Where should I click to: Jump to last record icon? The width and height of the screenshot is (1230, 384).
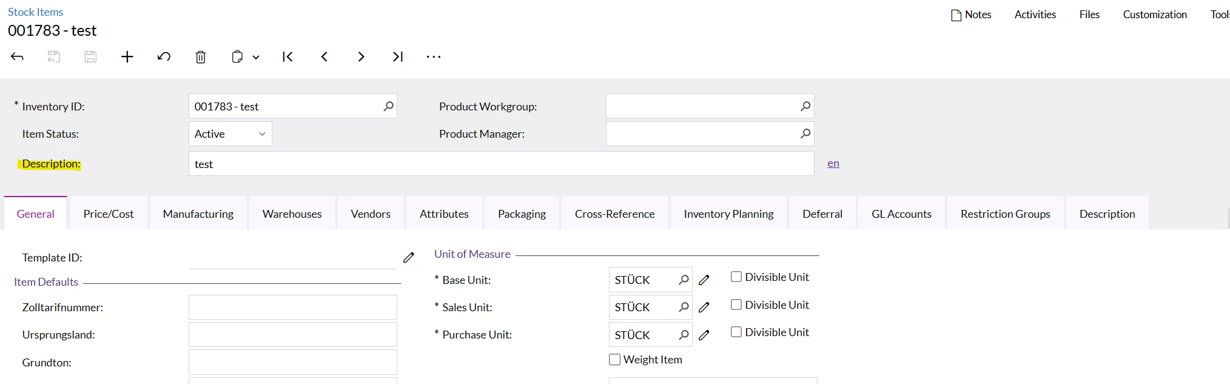click(x=398, y=57)
